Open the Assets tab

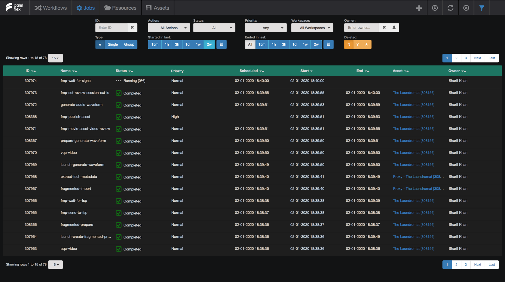coord(158,8)
